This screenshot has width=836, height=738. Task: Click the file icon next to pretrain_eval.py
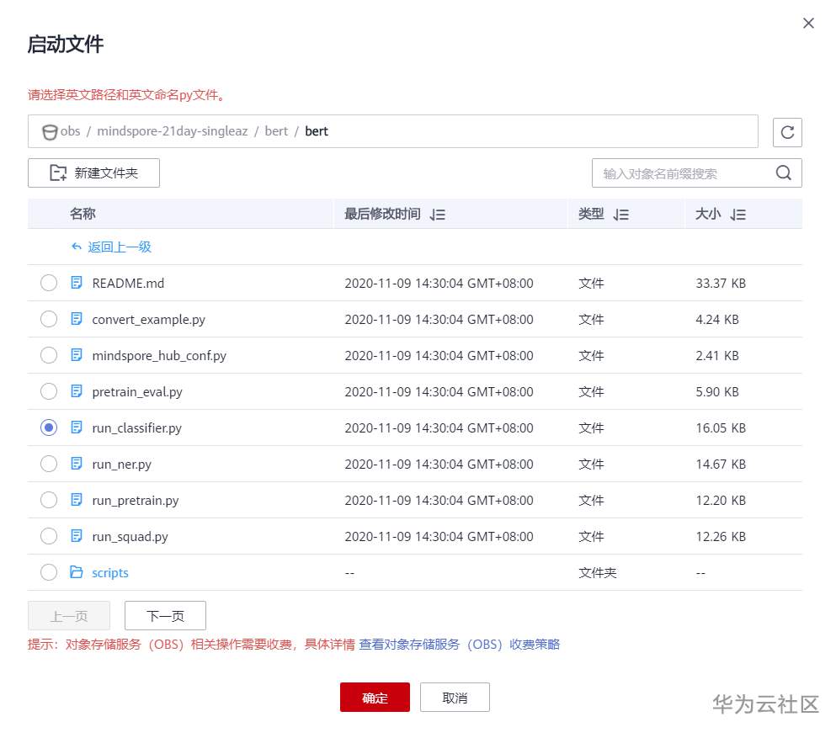[77, 391]
